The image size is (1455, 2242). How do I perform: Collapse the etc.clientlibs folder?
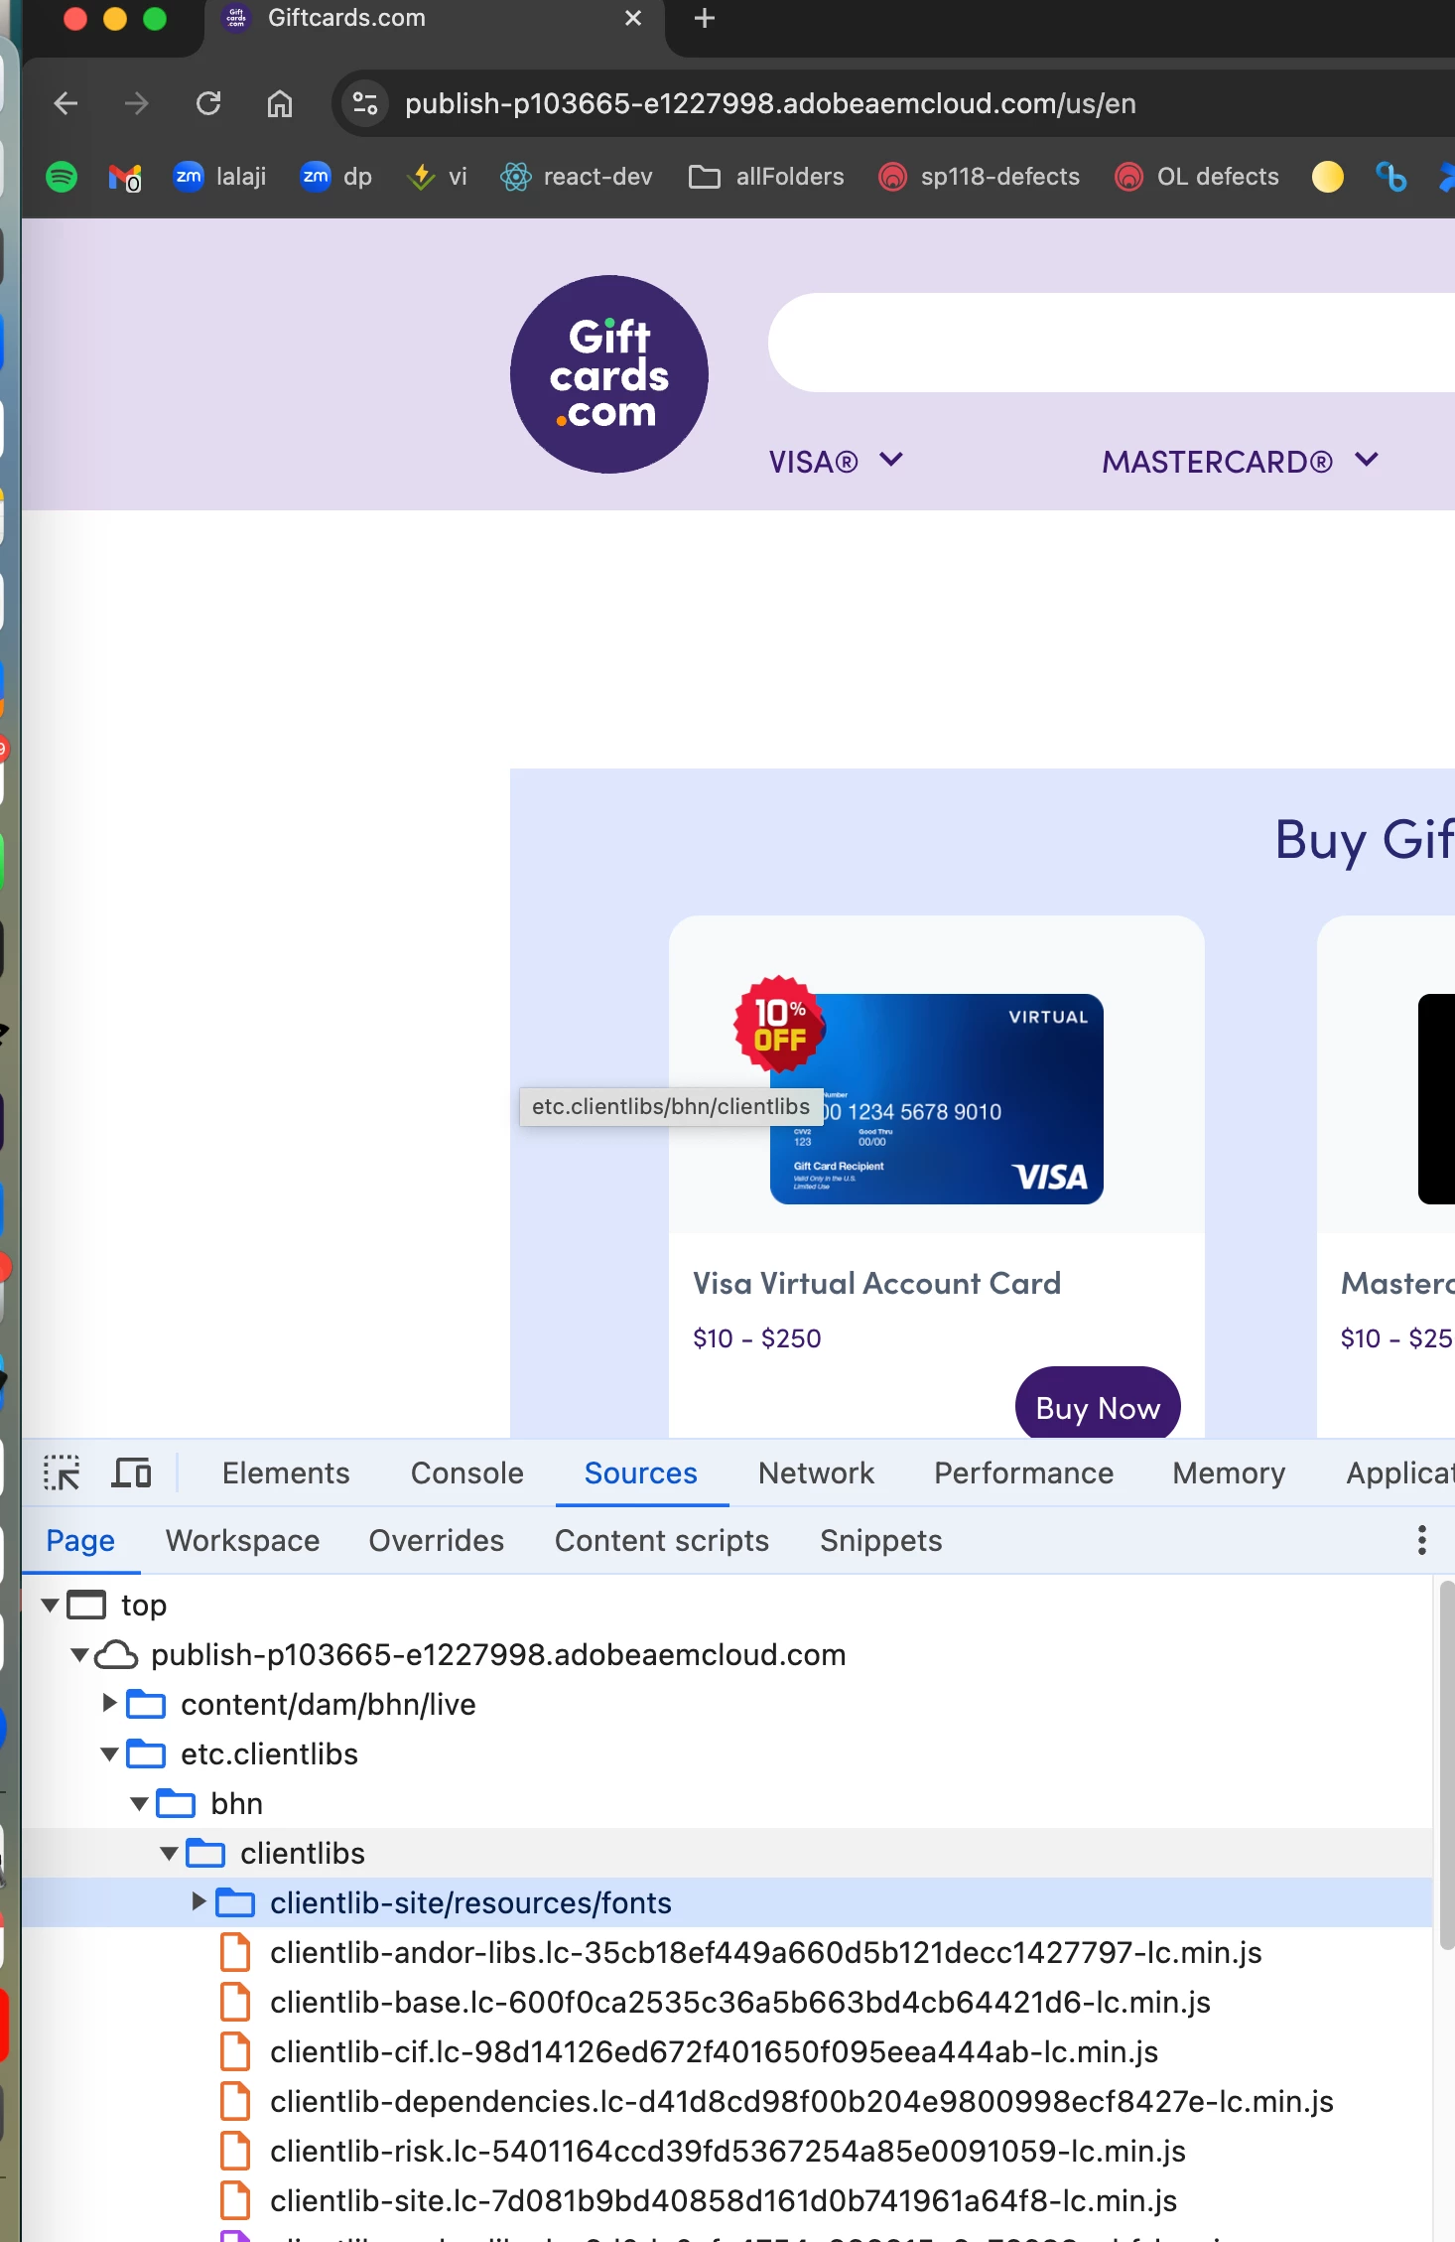point(109,1753)
